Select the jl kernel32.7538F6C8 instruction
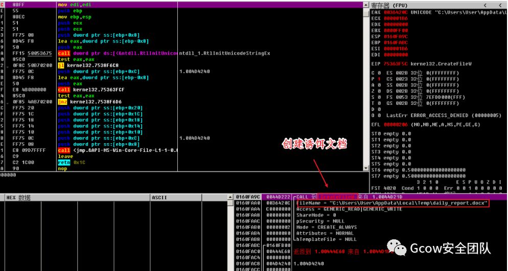The image size is (508, 271). tap(88, 65)
